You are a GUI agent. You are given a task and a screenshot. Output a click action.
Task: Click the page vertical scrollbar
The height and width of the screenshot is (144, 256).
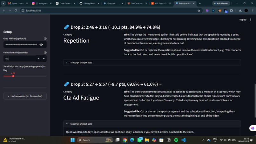click(255, 101)
